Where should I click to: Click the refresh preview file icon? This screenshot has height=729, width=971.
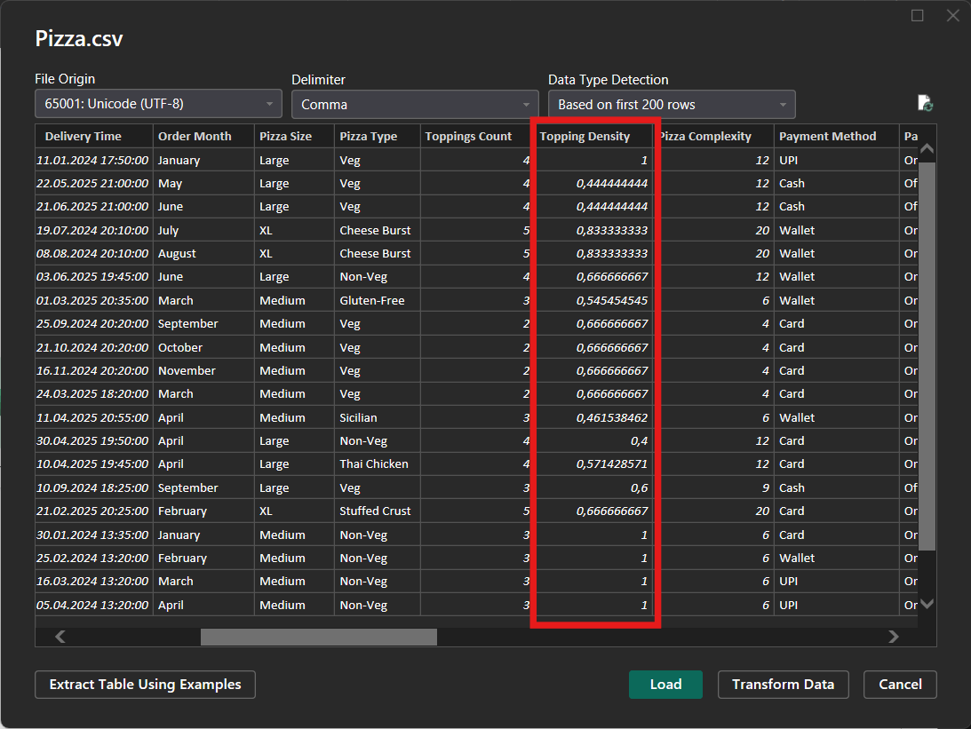(925, 103)
